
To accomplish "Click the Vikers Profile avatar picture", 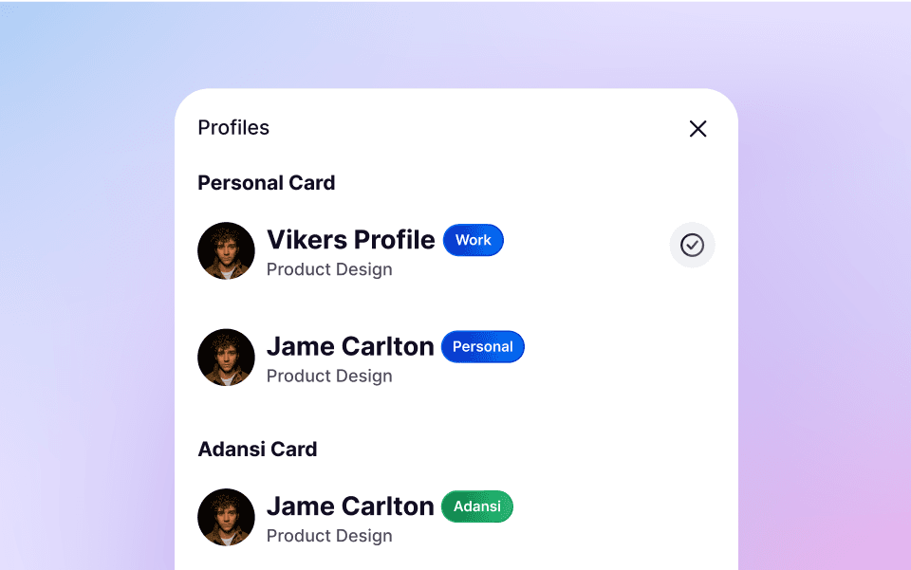I will 226,250.
